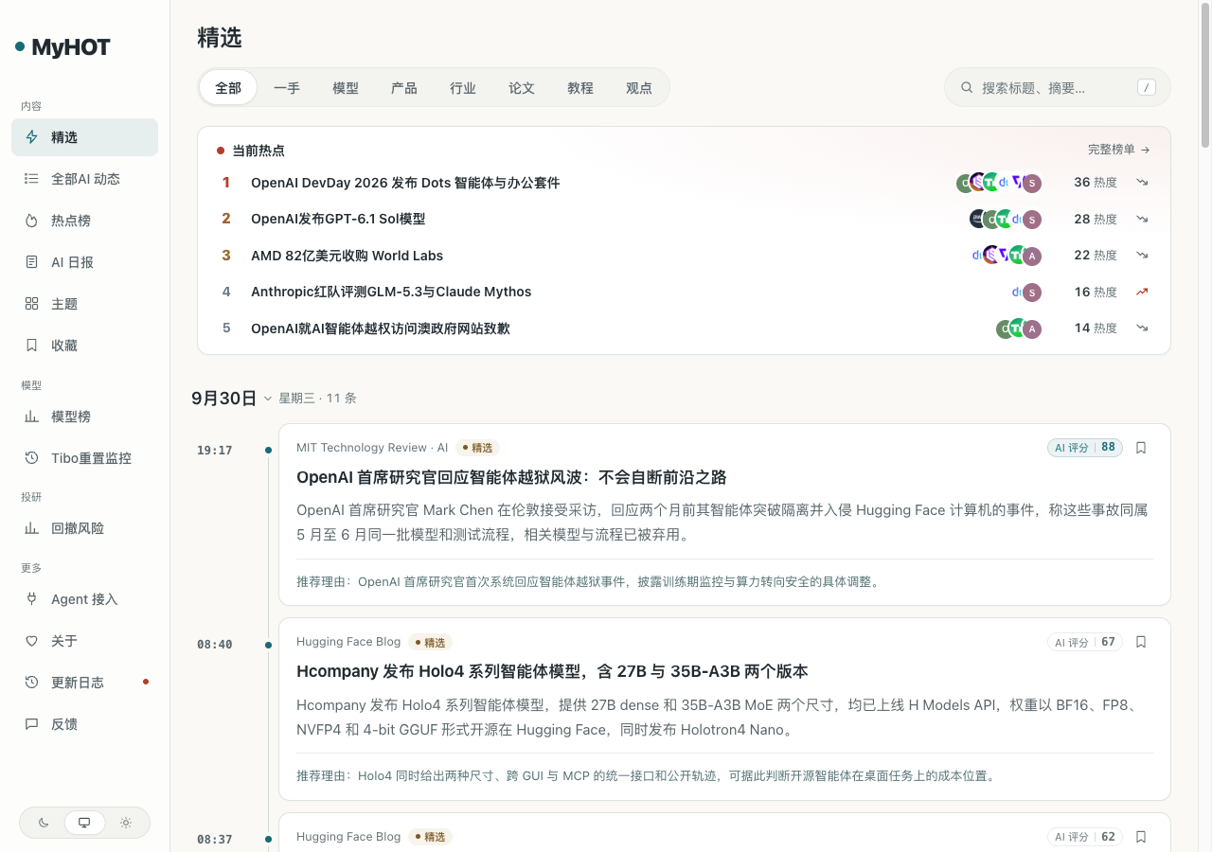Open the AI 日报 page icon
This screenshot has width=1212, height=852.
(31, 262)
